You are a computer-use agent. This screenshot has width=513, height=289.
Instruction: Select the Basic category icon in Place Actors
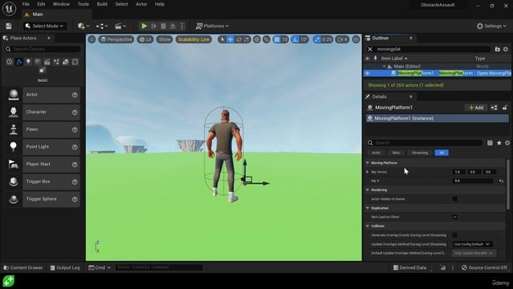[x=18, y=62]
